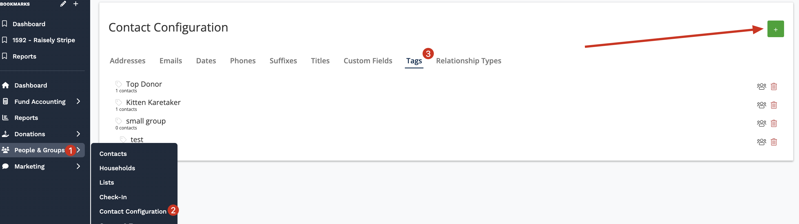Open the 1592 - Raisely Stripe bookmark
Screen dimensions: 799x224
coord(43,40)
